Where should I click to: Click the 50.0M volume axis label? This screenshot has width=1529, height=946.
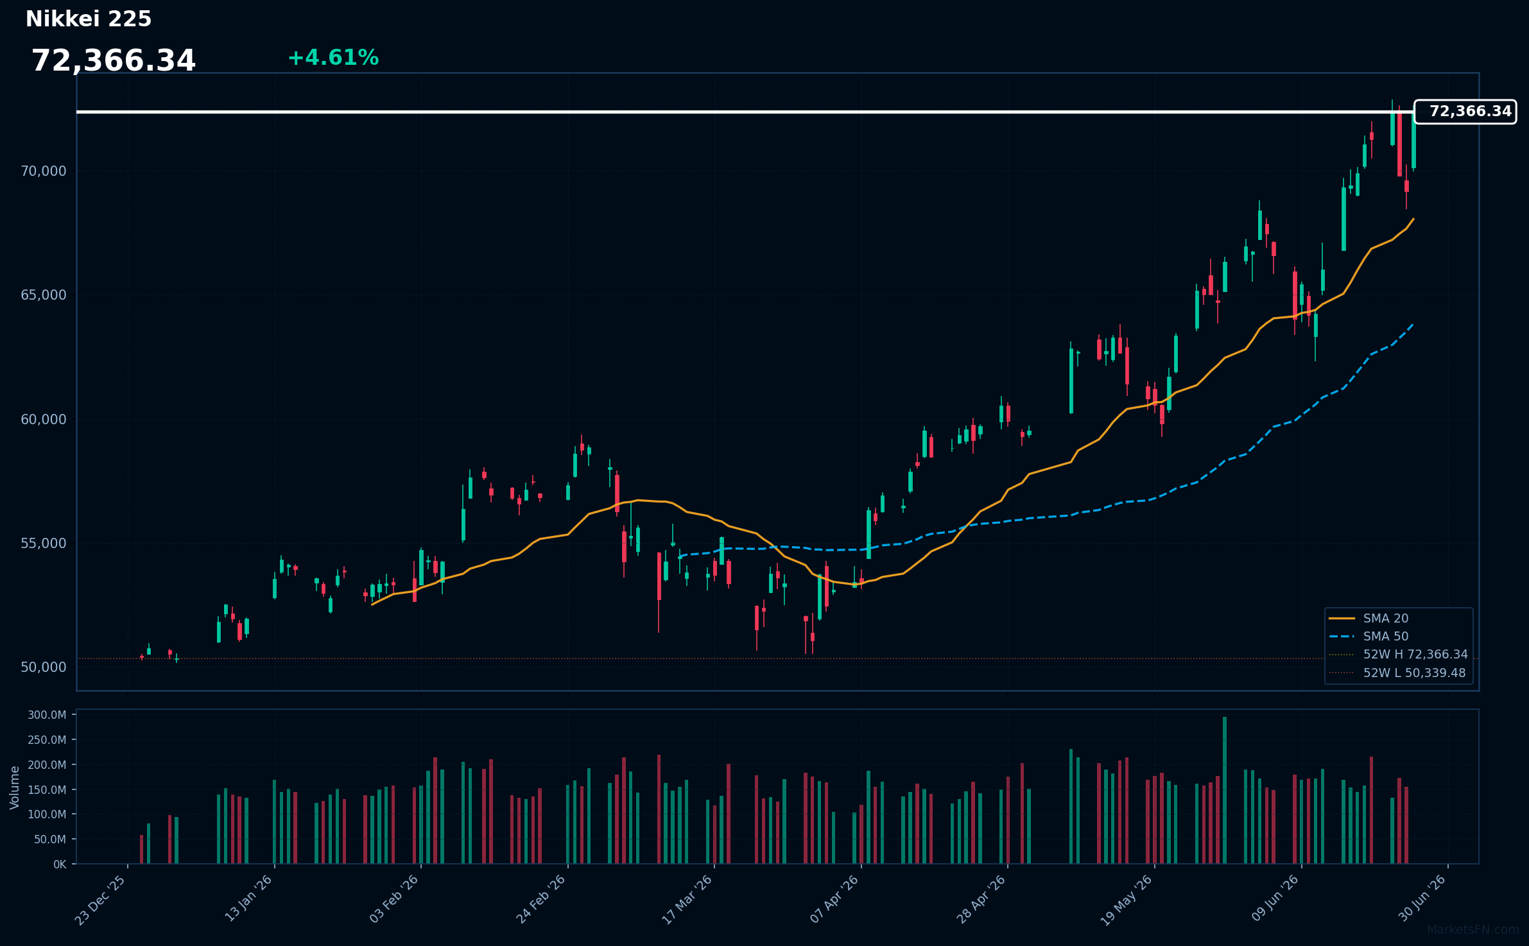coord(50,839)
